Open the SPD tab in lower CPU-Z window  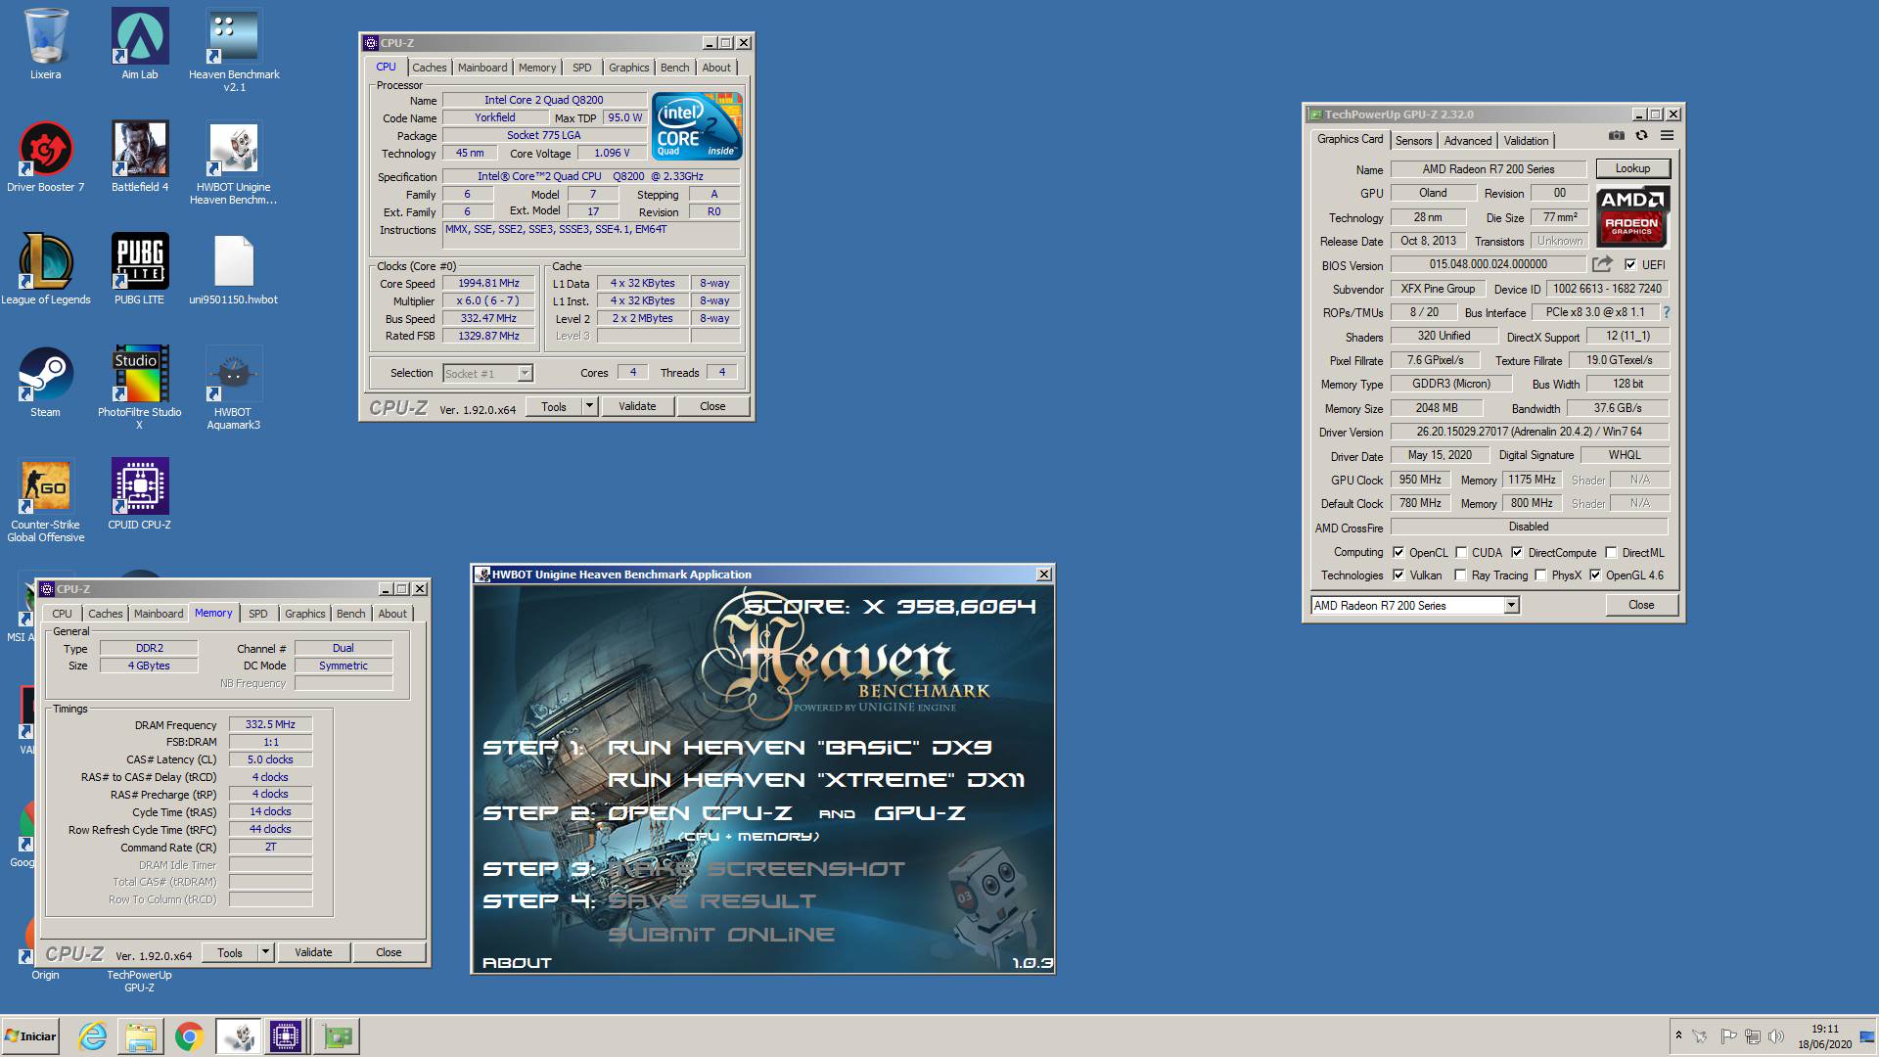257,614
